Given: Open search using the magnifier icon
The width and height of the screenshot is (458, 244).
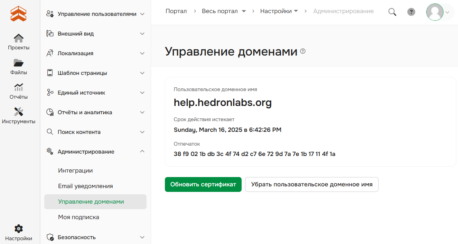Looking at the screenshot, I should click(392, 11).
